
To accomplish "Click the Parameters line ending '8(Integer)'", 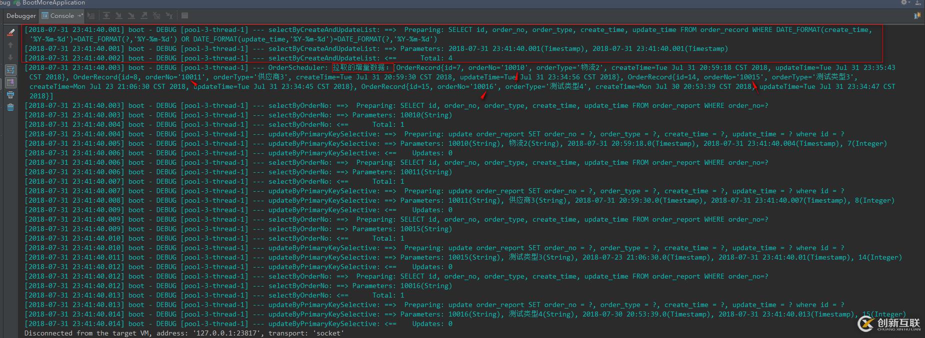I will pyautogui.click(x=459, y=200).
